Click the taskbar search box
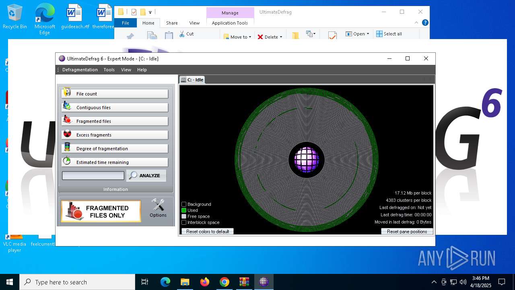515x290 pixels. pyautogui.click(x=77, y=282)
